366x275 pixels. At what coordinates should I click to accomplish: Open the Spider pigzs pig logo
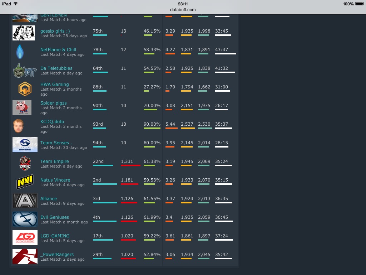coord(22,107)
